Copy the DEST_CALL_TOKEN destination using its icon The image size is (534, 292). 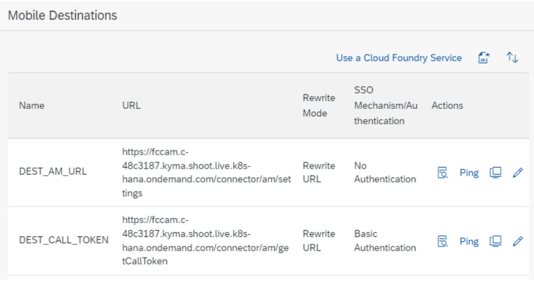tap(495, 241)
